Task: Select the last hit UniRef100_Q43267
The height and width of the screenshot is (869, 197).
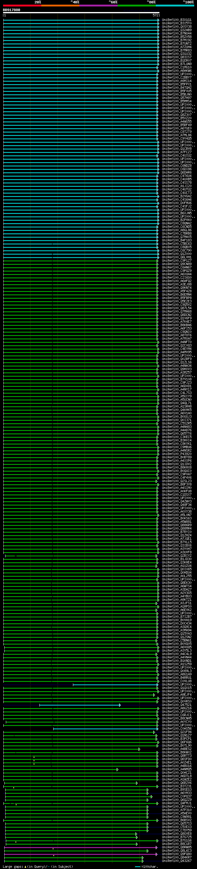Action: coord(177,861)
